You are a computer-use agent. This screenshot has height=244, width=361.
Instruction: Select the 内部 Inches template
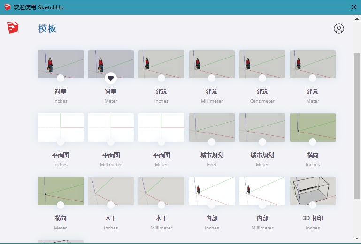pyautogui.click(x=212, y=190)
